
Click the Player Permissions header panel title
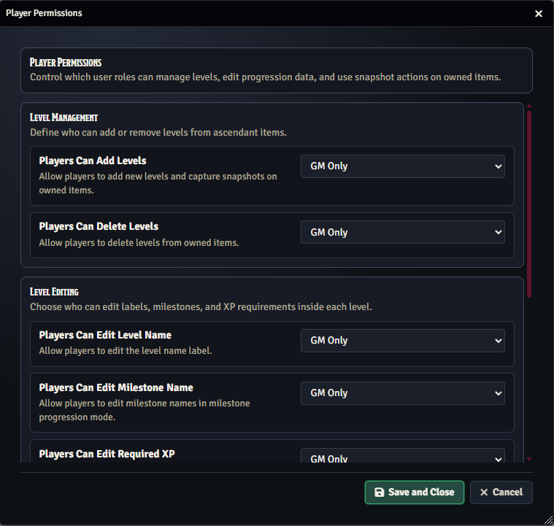[x=66, y=63]
